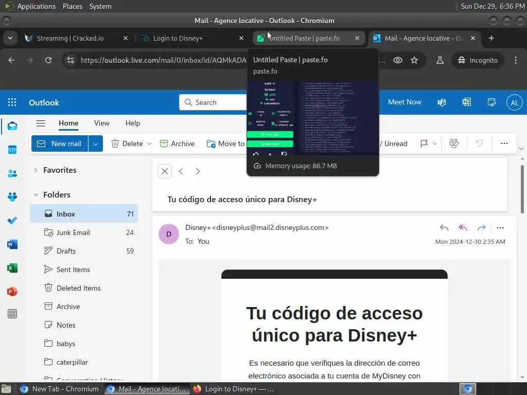Open the Mail icon in the left rail

click(x=12, y=126)
